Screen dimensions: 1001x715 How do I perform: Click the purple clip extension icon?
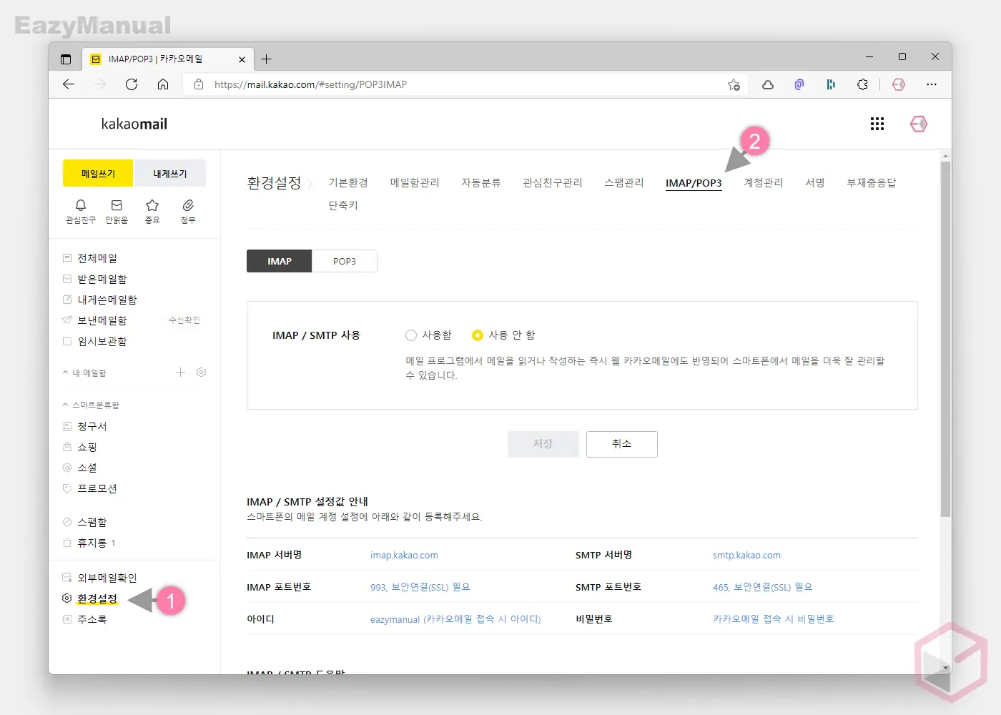pos(799,84)
